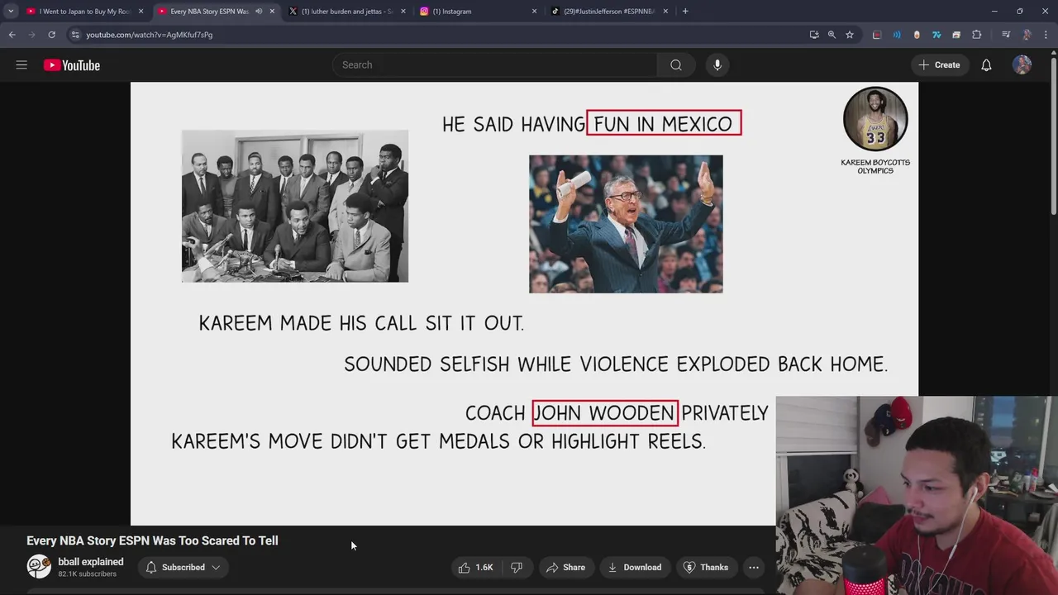Click the Create button
1058x595 pixels.
point(939,65)
